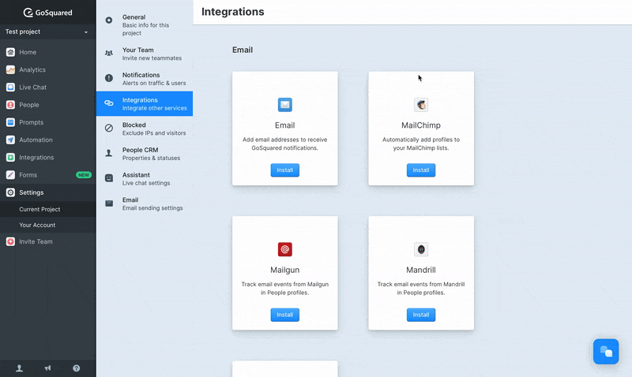
Task: Open the People icon in sidebar
Action: pos(10,105)
